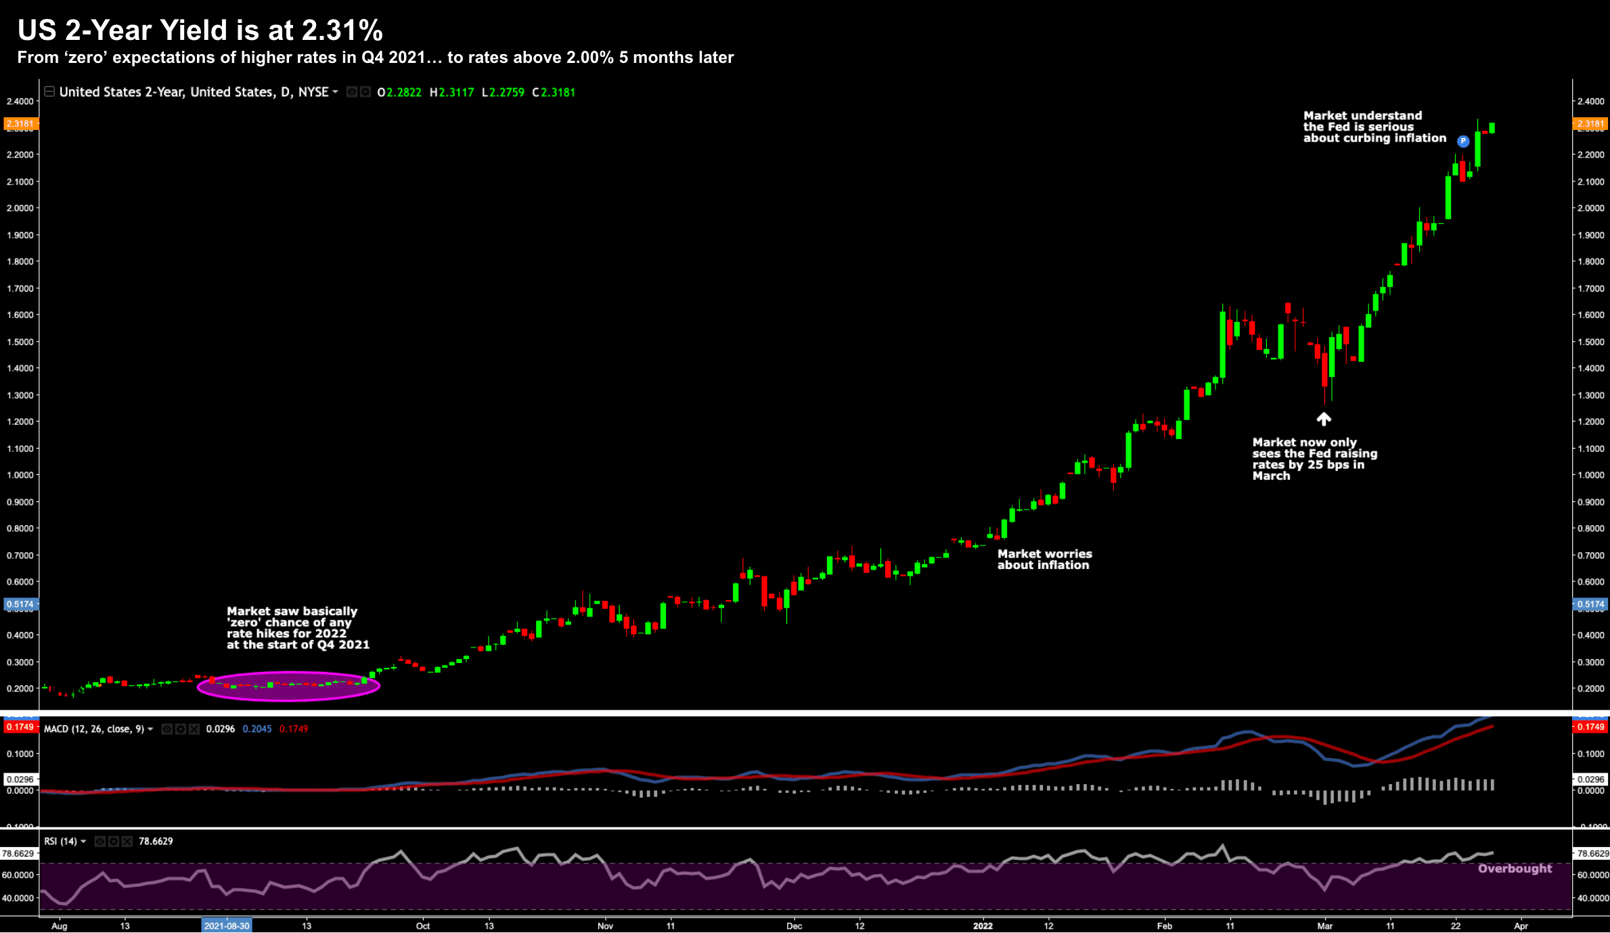Open RSI settings gear icon
Viewport: 1610px width, 933px height.
pyautogui.click(x=114, y=841)
